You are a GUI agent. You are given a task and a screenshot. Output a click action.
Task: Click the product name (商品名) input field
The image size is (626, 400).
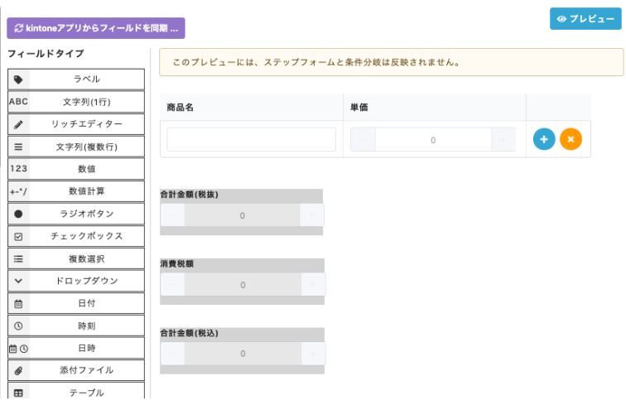tap(251, 139)
